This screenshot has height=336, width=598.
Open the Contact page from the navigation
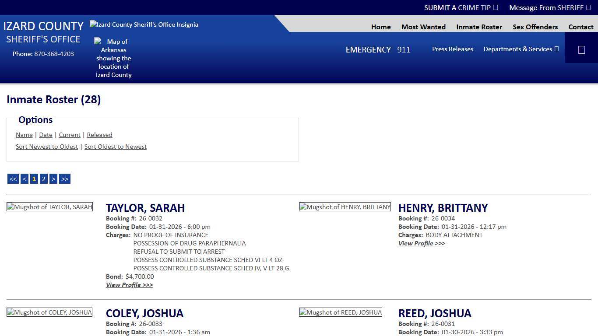tap(581, 27)
